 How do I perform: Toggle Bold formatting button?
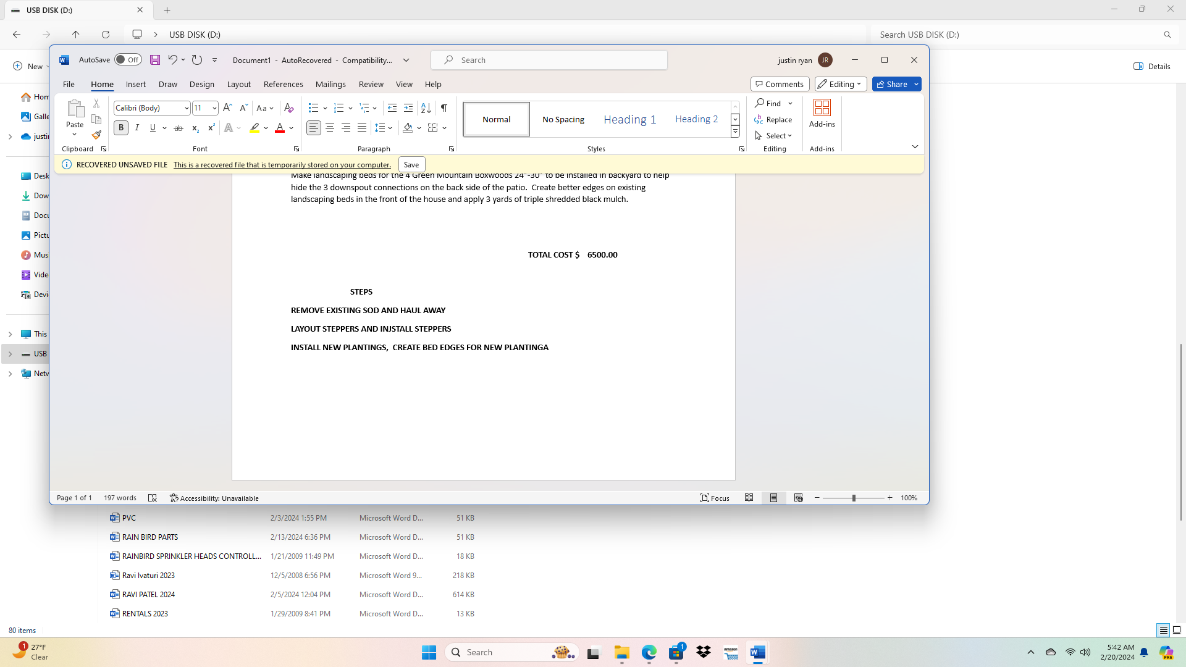pos(121,128)
